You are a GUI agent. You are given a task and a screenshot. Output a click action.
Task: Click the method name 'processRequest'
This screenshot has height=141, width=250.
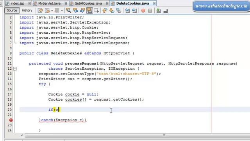(82, 63)
